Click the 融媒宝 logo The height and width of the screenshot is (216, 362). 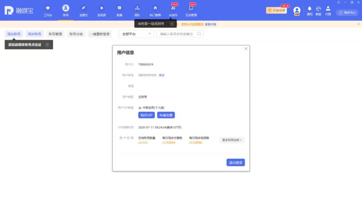[19, 10]
